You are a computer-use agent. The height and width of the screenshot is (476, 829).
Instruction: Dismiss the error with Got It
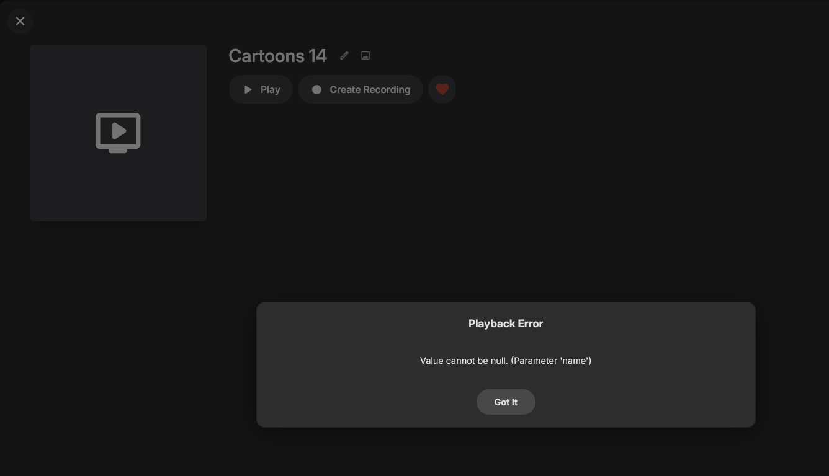(506, 402)
